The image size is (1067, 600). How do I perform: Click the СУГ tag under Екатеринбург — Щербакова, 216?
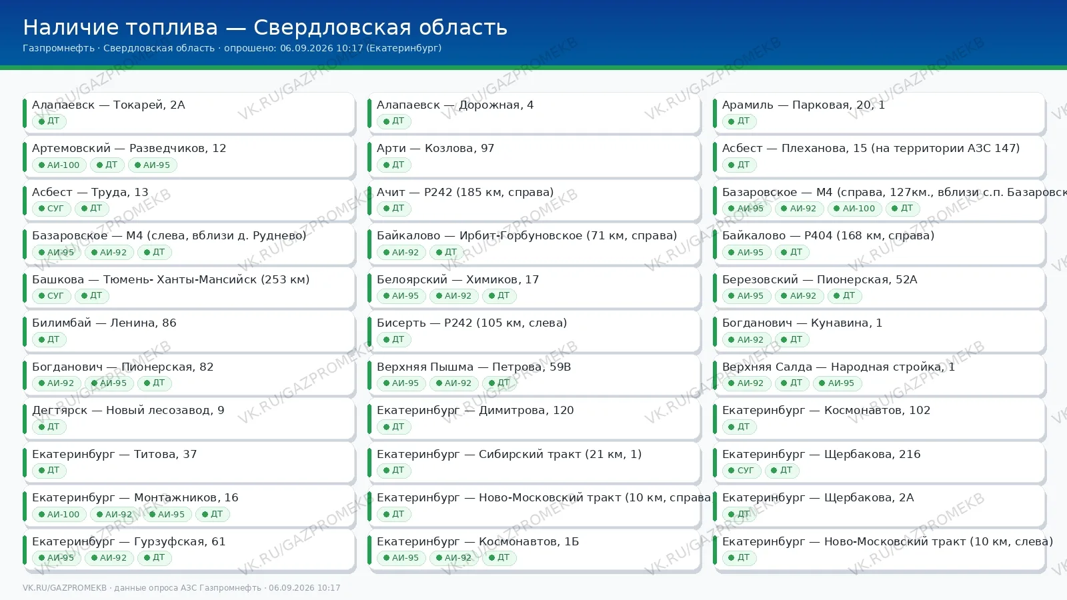[742, 471]
